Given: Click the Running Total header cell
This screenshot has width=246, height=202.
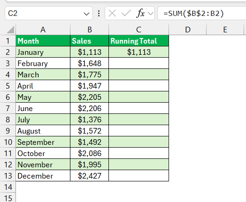Looking at the screenshot, I should point(138,41).
